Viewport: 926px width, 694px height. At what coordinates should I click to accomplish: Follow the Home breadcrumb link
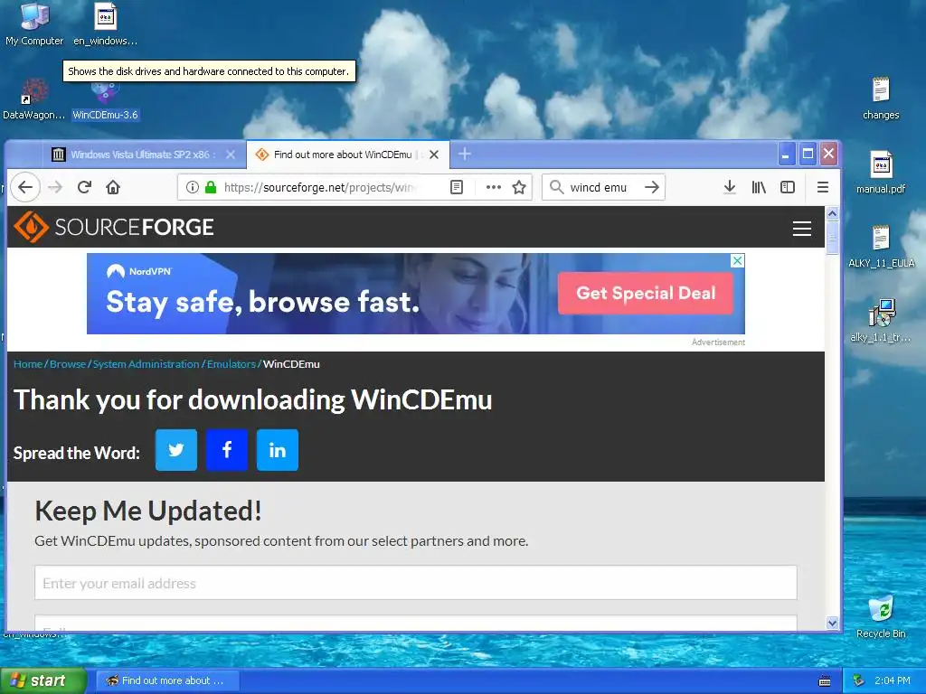[x=28, y=364]
